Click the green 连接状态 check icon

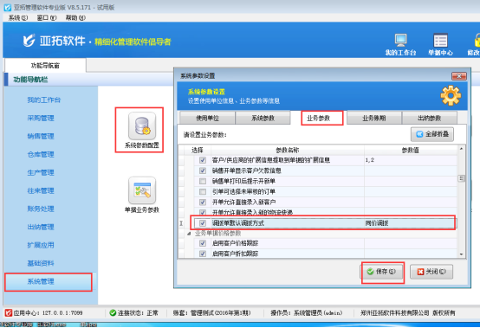click(x=113, y=312)
